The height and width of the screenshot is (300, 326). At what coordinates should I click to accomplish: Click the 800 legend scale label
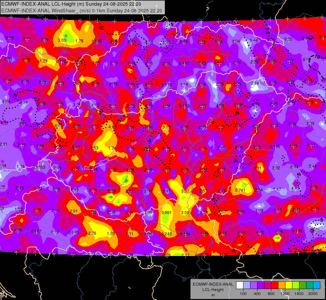point(271,294)
